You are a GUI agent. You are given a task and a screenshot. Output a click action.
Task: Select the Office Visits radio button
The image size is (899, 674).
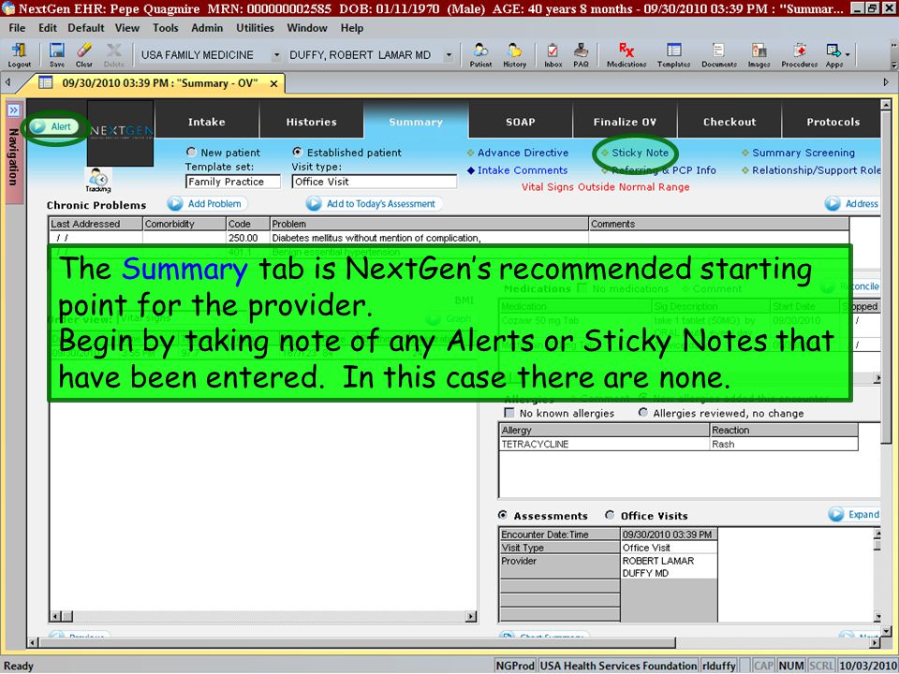[610, 515]
